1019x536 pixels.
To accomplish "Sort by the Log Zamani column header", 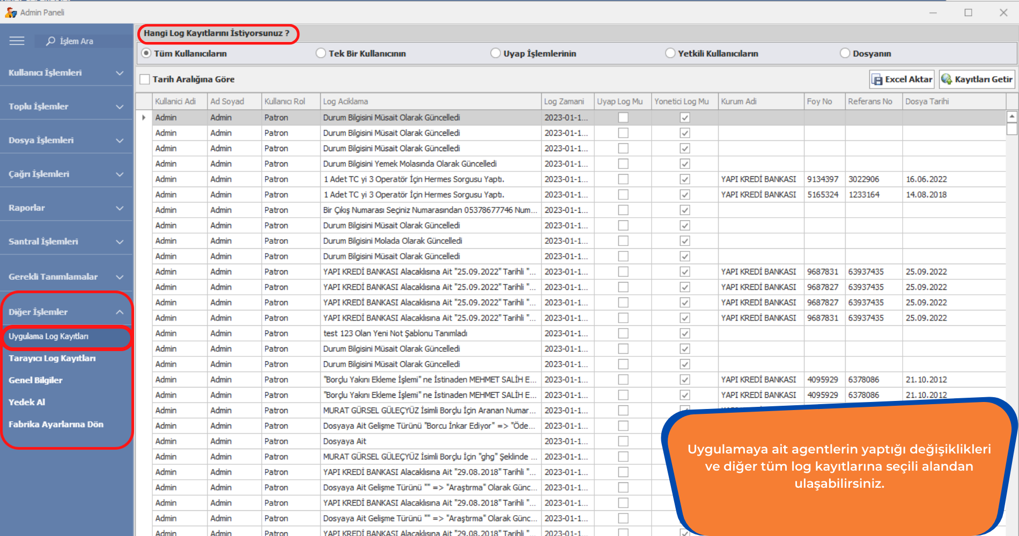I will pyautogui.click(x=564, y=101).
